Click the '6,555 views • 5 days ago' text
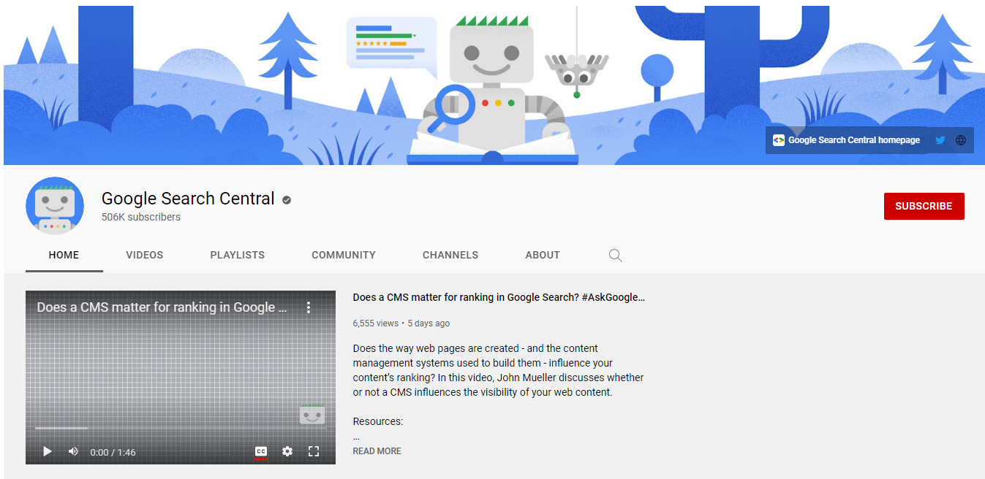 (401, 323)
